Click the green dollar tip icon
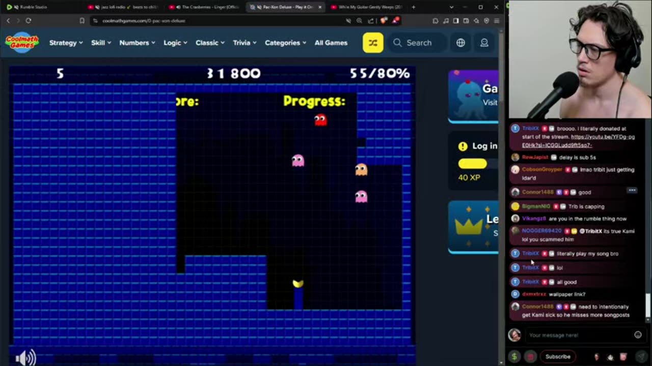 (514, 356)
